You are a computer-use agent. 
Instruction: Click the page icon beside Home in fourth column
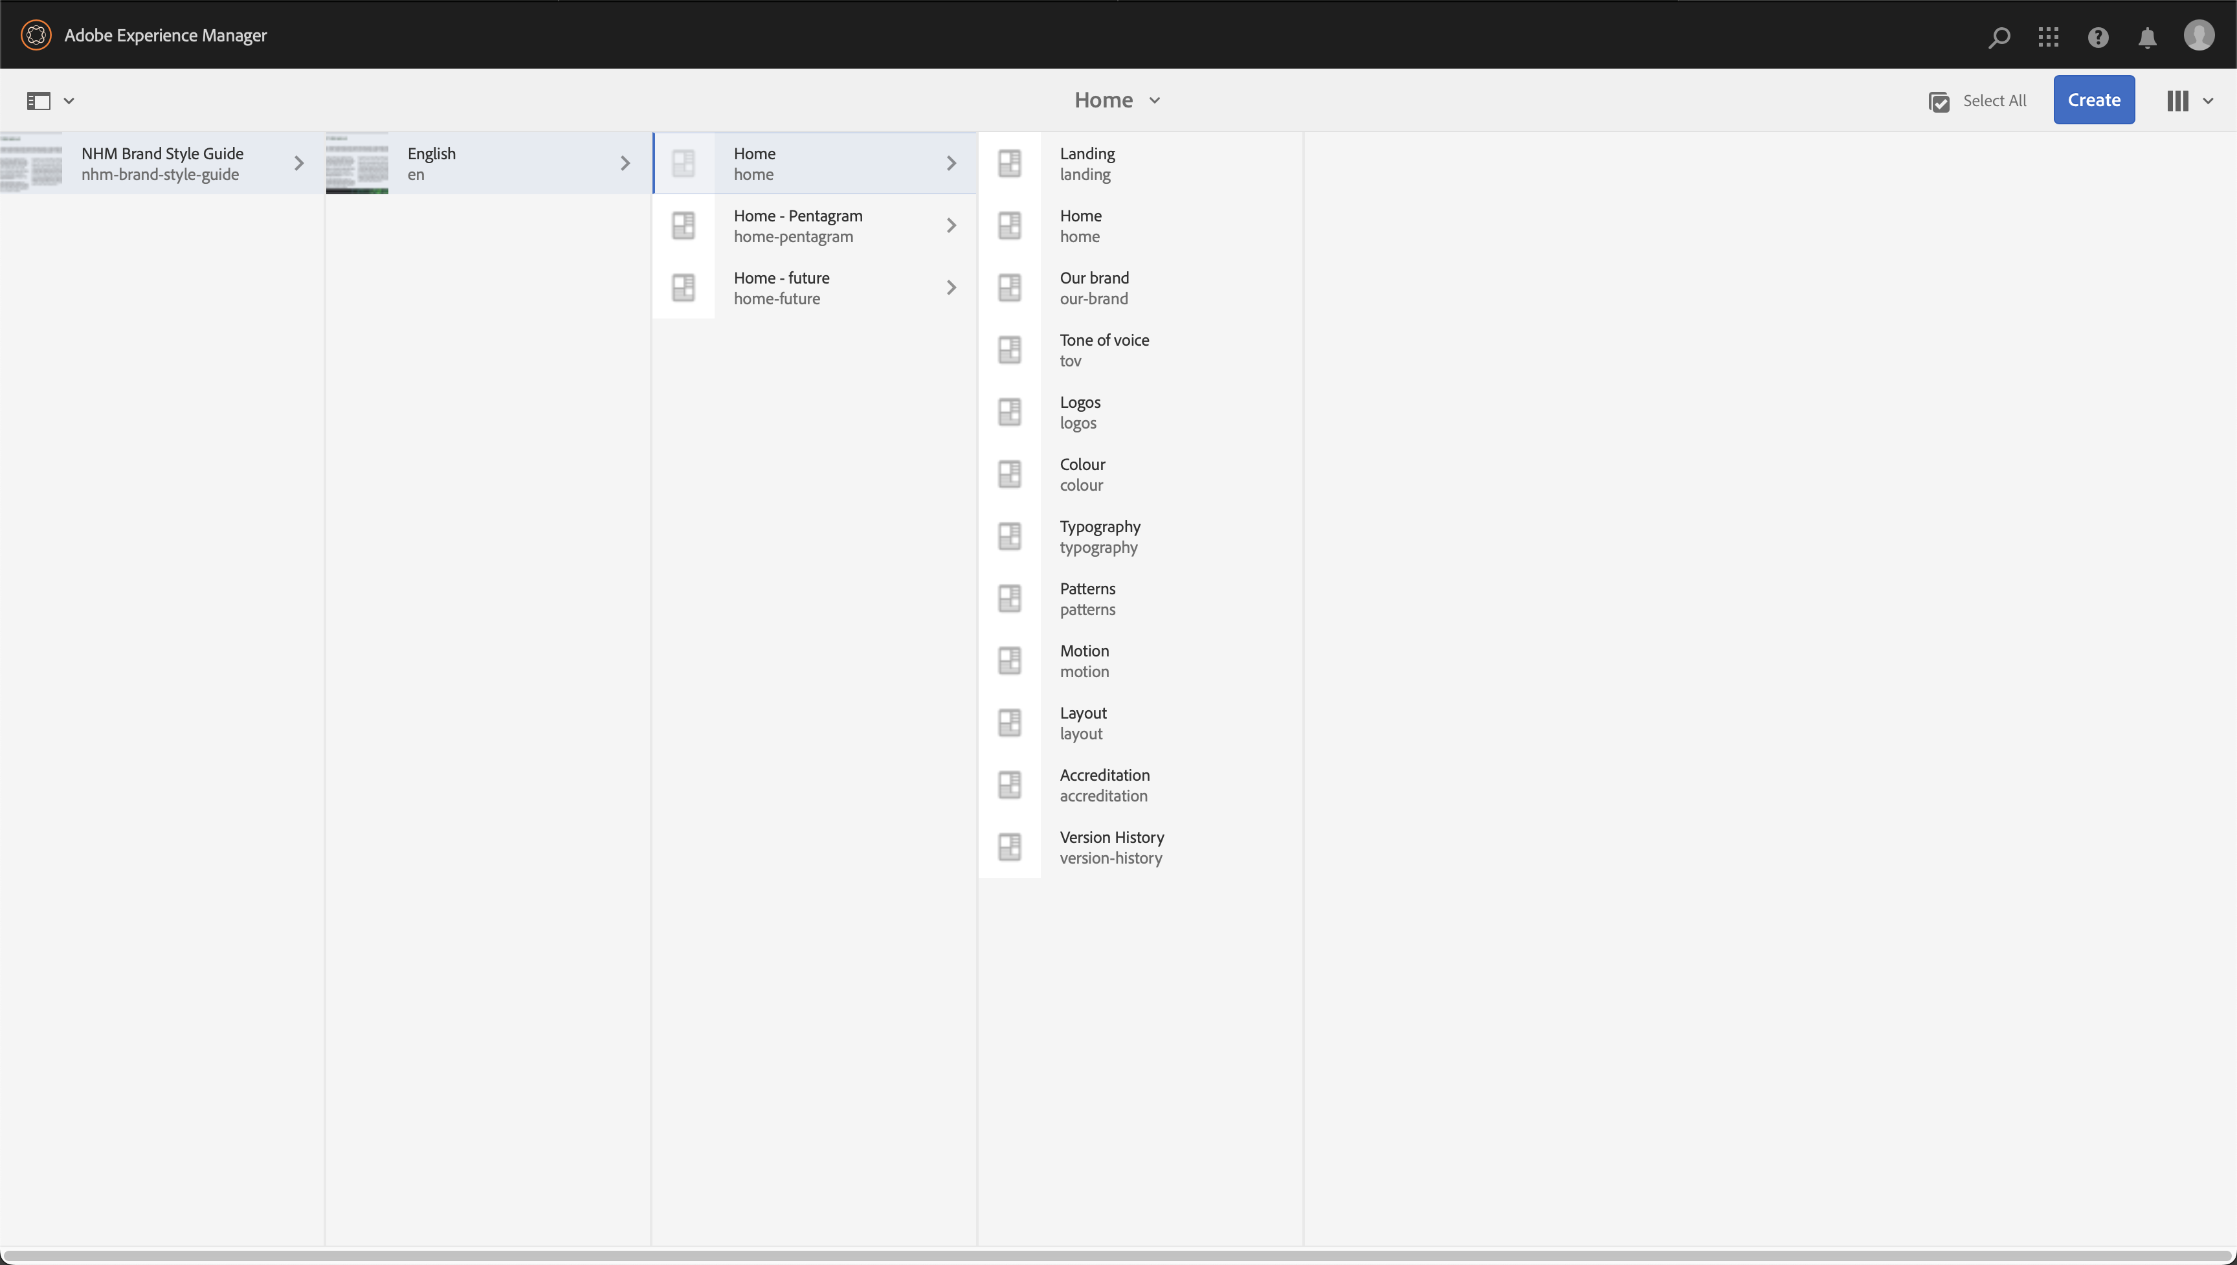1009,226
